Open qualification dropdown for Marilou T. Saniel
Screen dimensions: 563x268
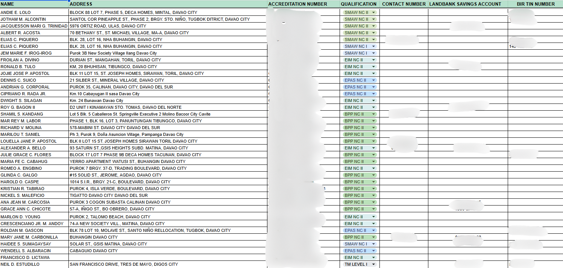[x=373, y=134]
